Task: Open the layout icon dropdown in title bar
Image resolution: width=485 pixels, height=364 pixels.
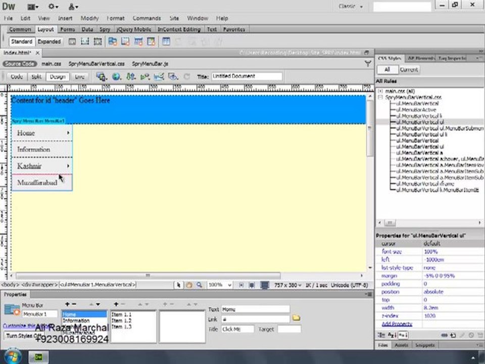Action: pos(33,7)
